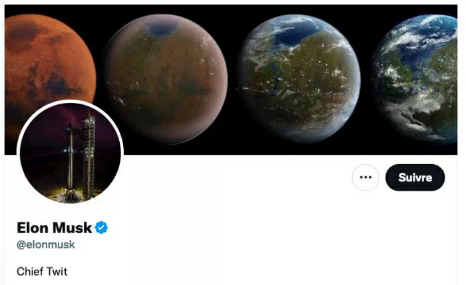The image size is (466, 285).
Task: Click the Starship rocket in the avatar
Action: pos(71,161)
